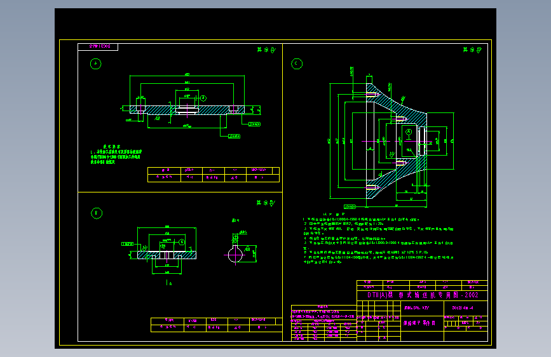Click the circled view label in lower-left panel
The width and height of the screenshot is (551, 357).
[97, 213]
